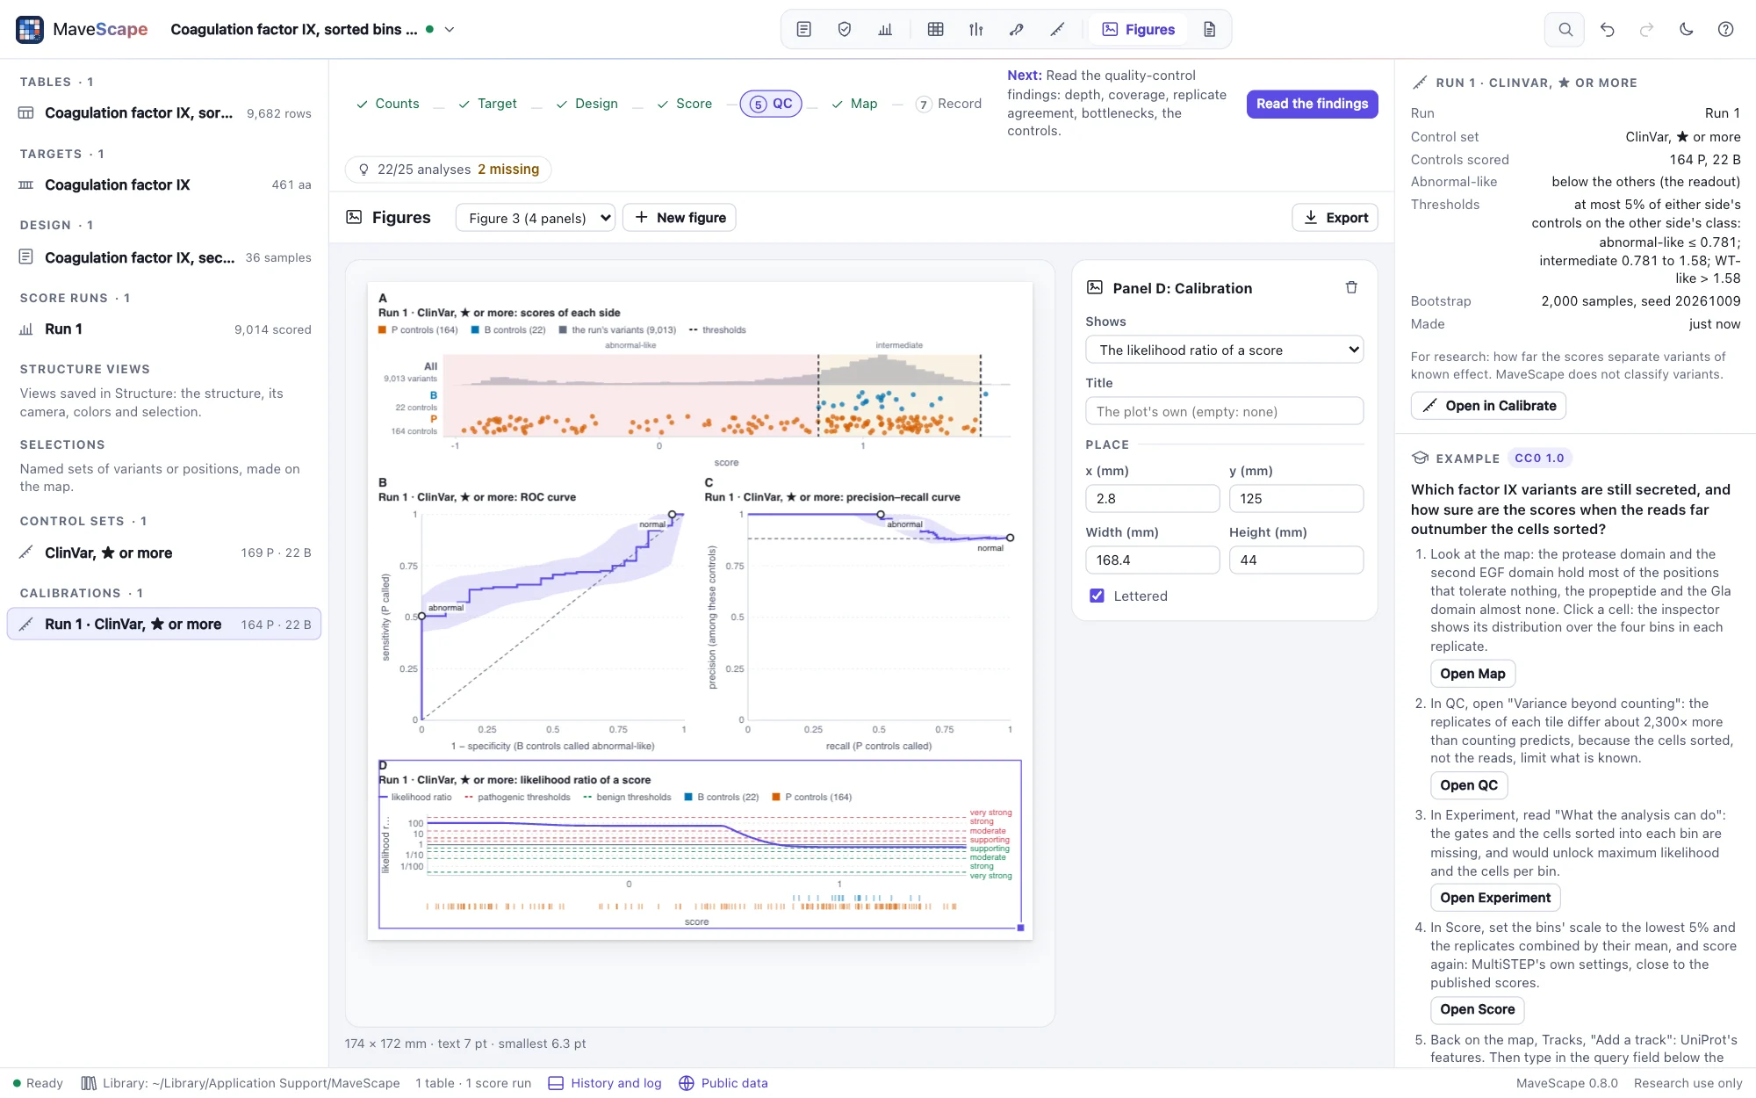Screen dimensions: 1756x1098
Task: Open the Calibrate ruler icon in the toolbar
Action: point(1057,29)
